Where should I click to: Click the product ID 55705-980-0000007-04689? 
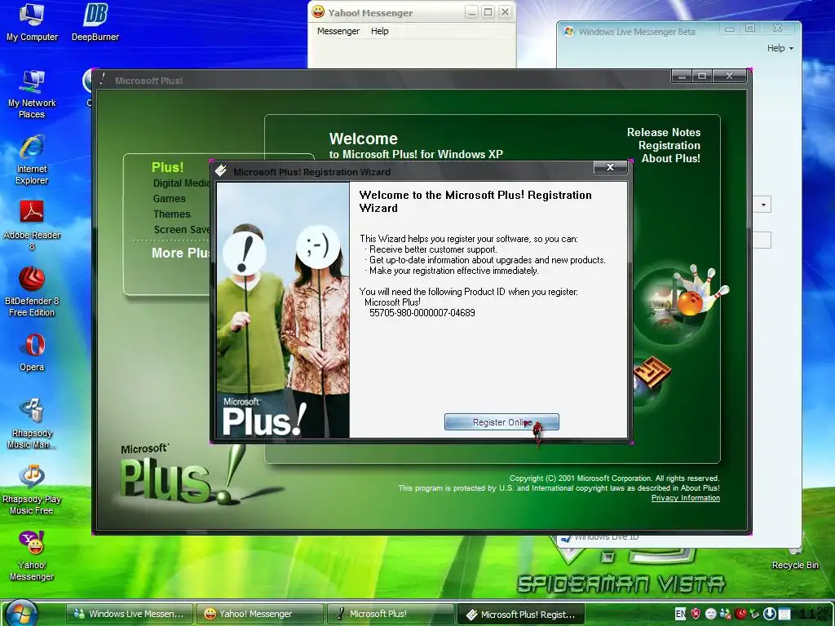(x=422, y=312)
